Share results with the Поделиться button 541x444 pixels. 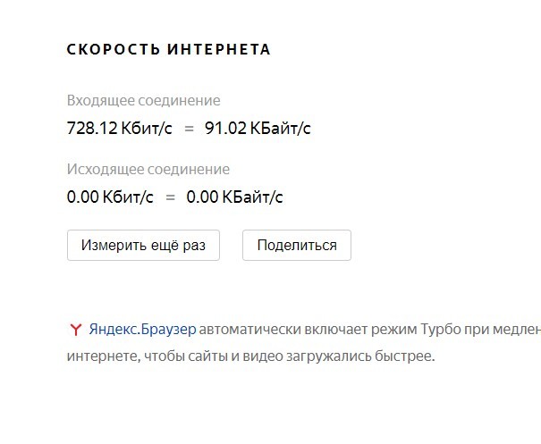[297, 245]
